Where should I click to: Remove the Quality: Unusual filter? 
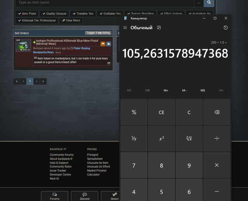tap(54, 14)
